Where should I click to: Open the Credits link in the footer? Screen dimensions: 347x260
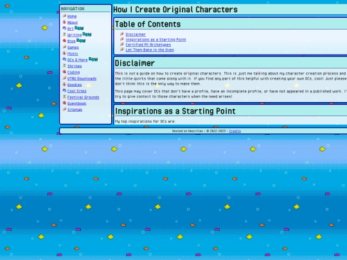pyautogui.click(x=235, y=131)
